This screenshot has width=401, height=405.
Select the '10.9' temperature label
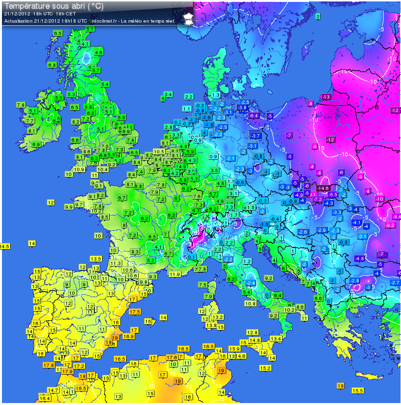pos(79,169)
